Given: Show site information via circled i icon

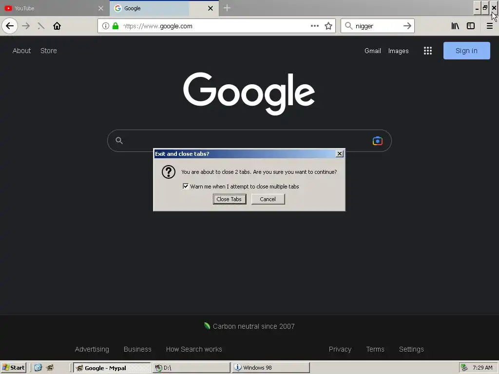Looking at the screenshot, I should coord(106,26).
